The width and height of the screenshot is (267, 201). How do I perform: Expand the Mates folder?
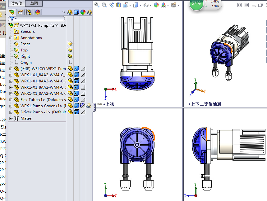(11, 118)
